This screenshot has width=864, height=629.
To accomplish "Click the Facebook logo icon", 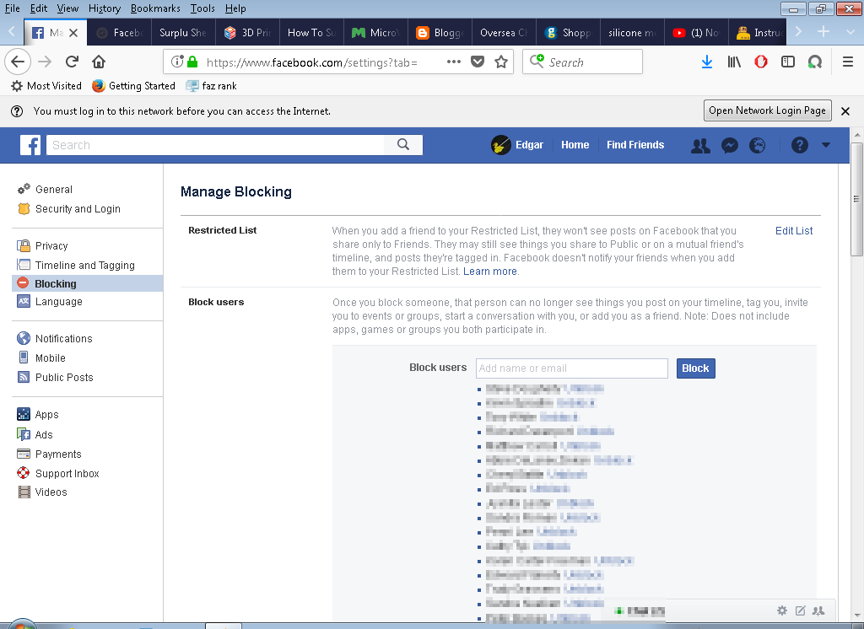I will tap(30, 145).
